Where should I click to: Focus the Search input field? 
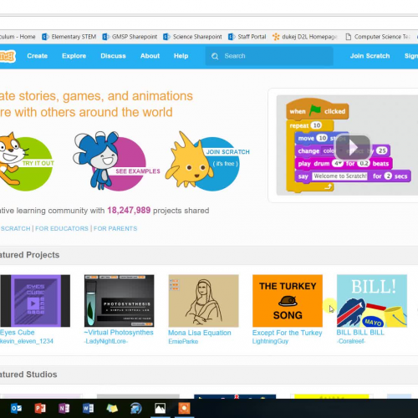[x=269, y=56]
